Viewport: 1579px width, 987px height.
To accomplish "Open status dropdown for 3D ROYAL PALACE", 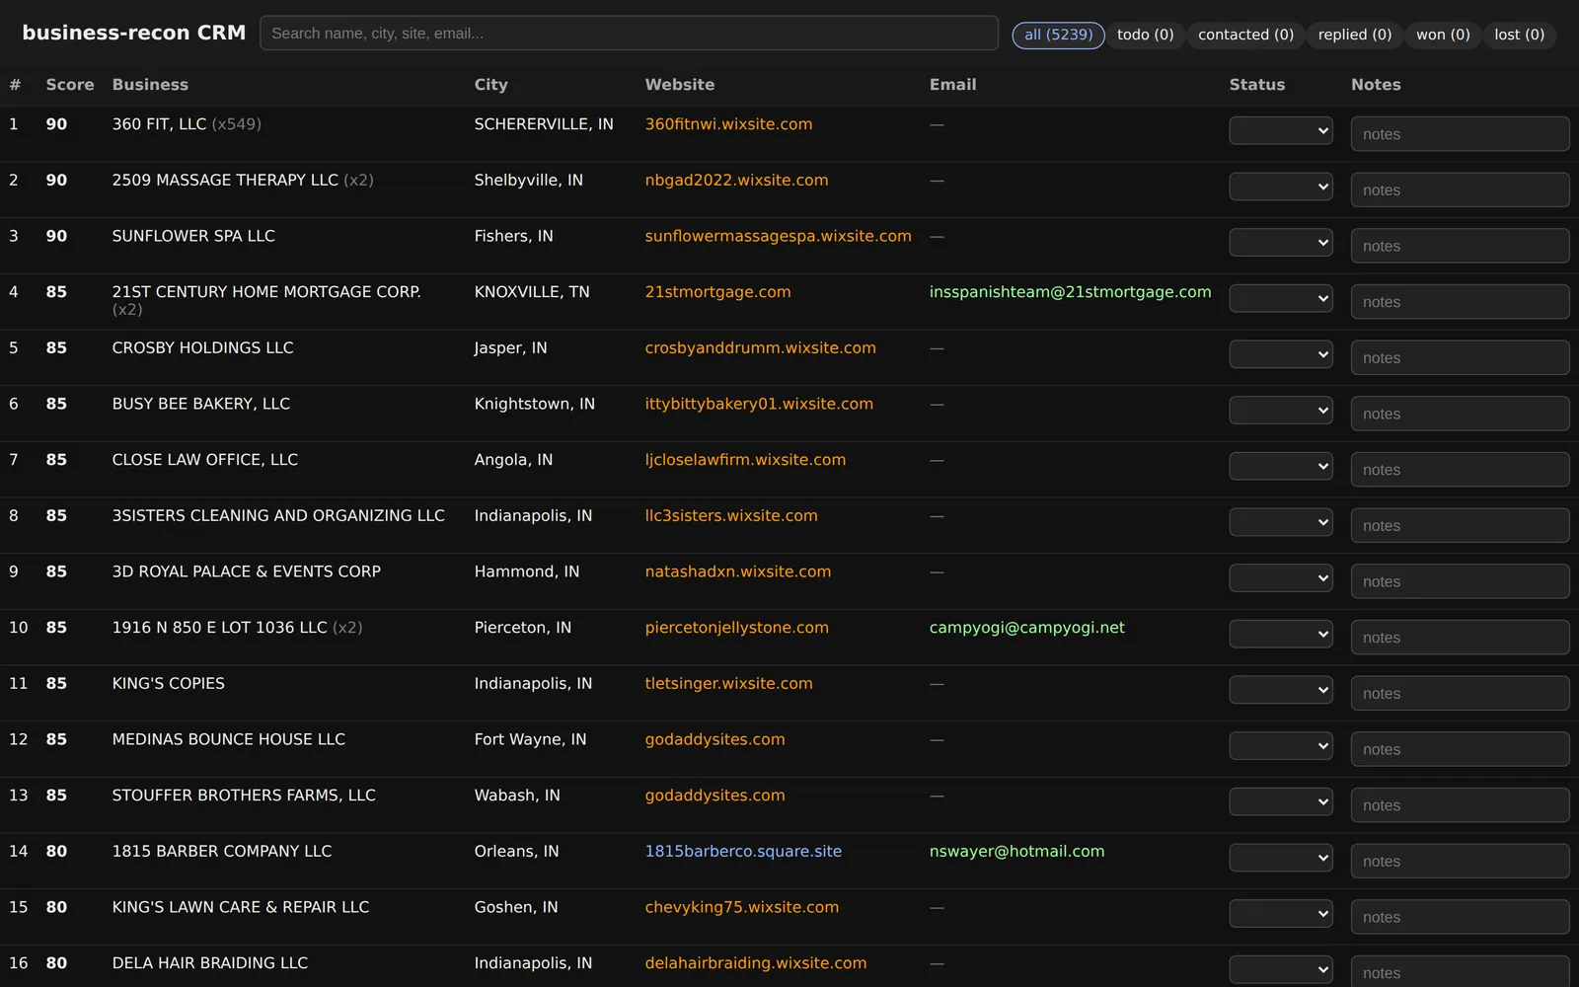I will click(x=1281, y=578).
